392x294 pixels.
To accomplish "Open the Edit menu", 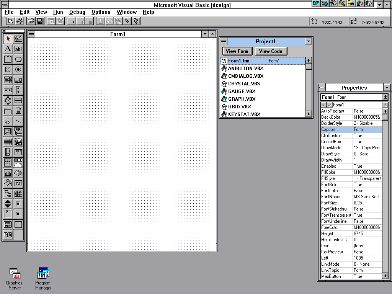I will (x=25, y=12).
